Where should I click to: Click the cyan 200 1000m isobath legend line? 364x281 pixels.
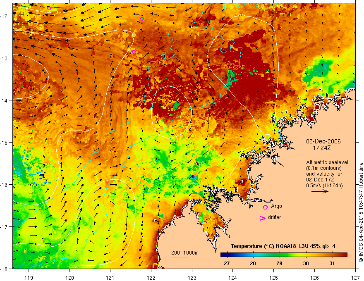(180, 257)
